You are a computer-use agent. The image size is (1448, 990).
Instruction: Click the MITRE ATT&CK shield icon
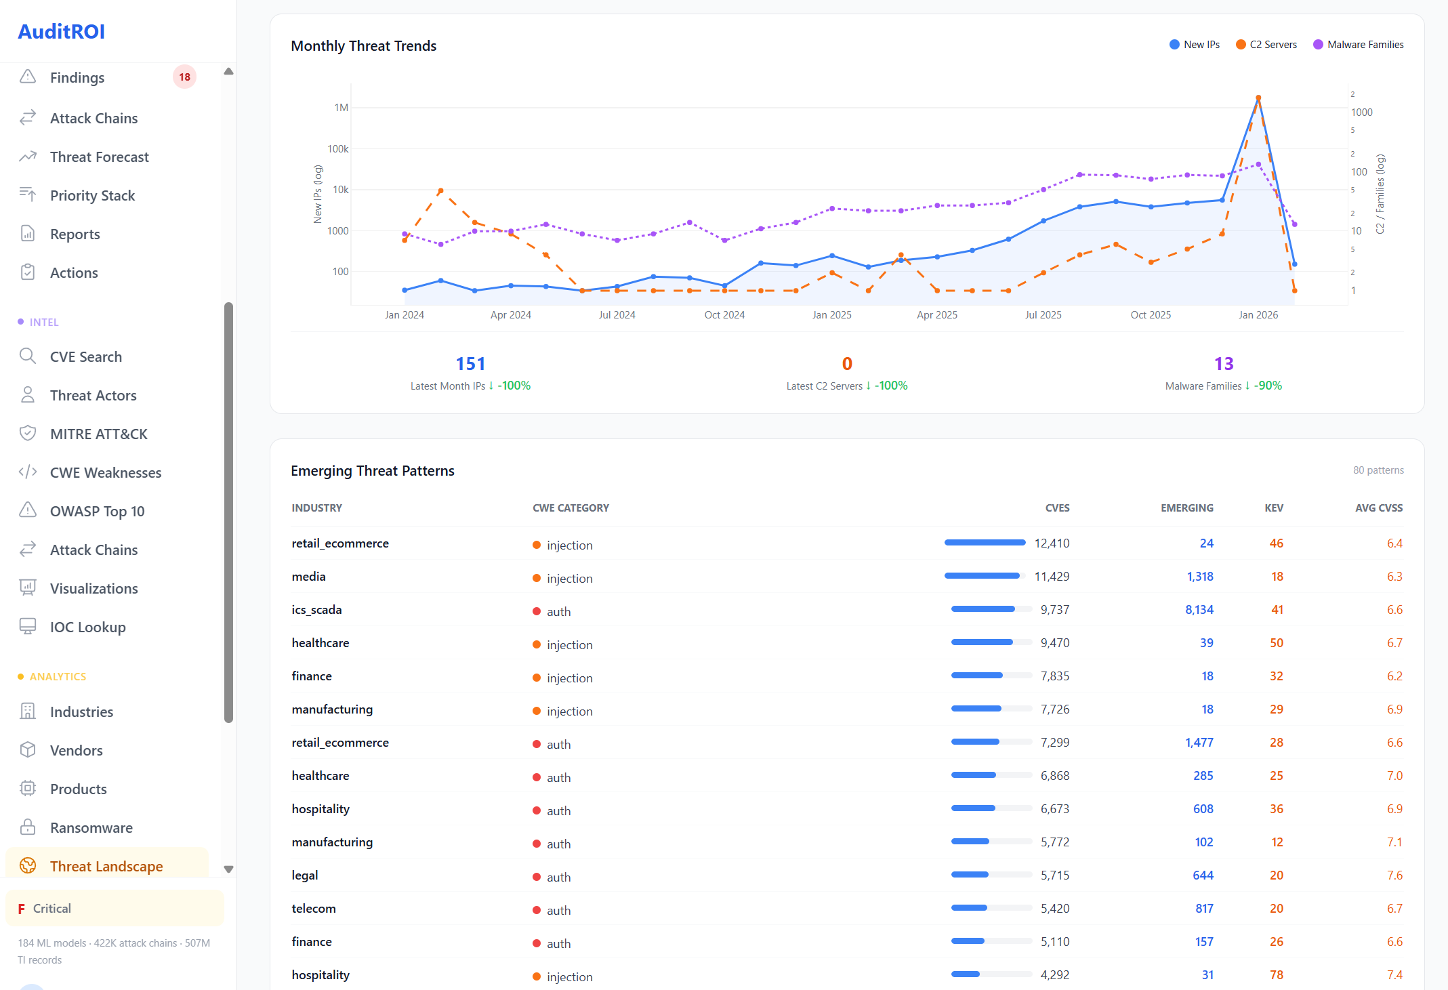point(28,434)
